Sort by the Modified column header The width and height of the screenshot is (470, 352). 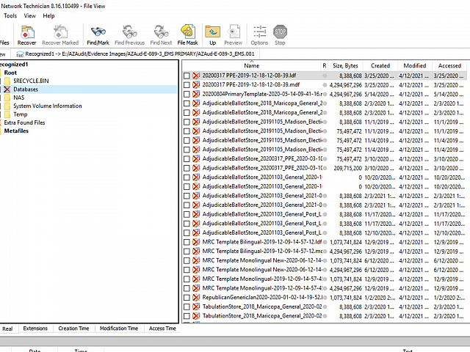click(x=415, y=65)
